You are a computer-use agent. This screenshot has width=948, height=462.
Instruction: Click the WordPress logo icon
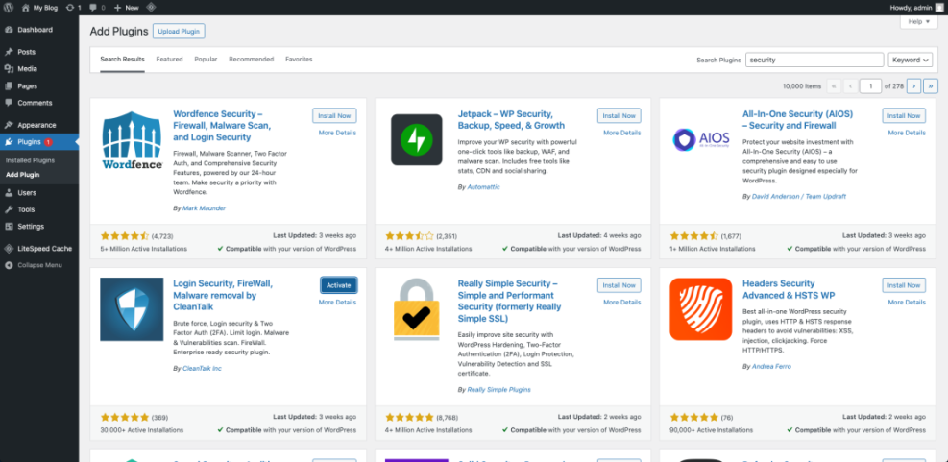click(9, 8)
